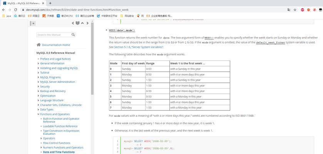Click the translate page icon in address bar
Screen dimensions: 323x154
289,10
